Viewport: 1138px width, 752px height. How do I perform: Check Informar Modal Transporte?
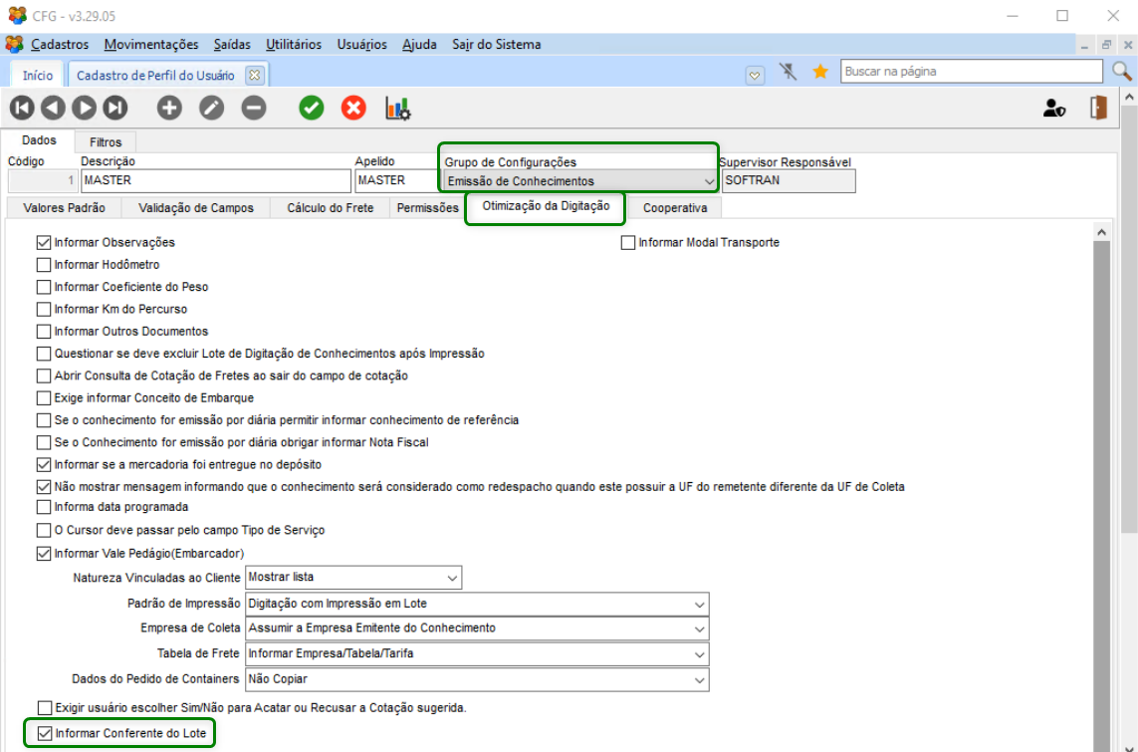[628, 242]
